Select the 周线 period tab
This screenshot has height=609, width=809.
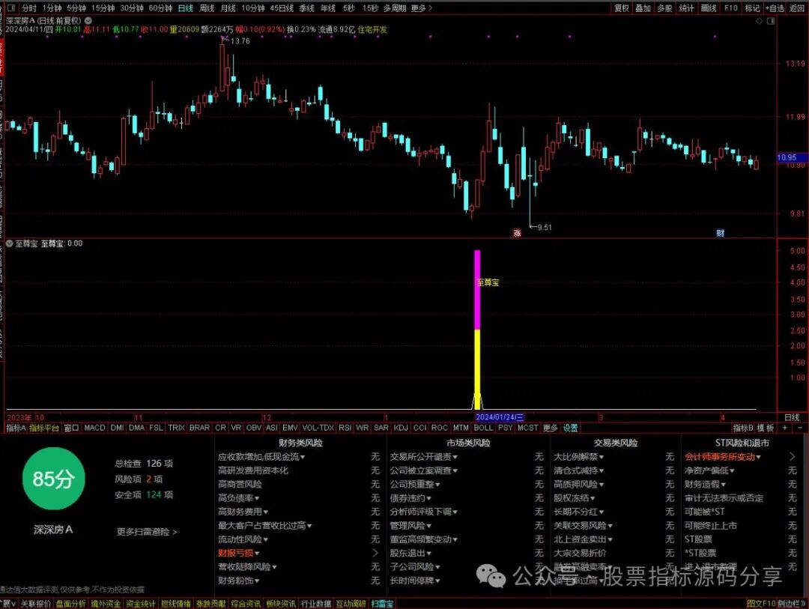[207, 8]
